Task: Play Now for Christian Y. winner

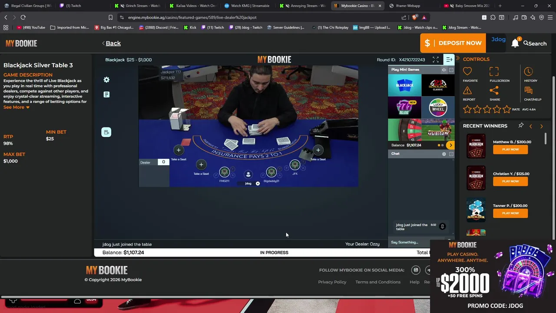Action: (510, 181)
